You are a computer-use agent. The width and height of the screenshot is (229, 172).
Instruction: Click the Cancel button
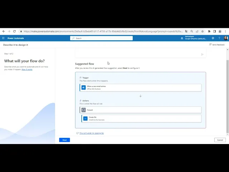point(220,140)
